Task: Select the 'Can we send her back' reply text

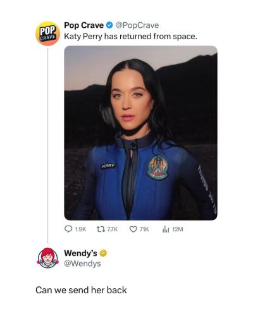Action: (x=81, y=290)
